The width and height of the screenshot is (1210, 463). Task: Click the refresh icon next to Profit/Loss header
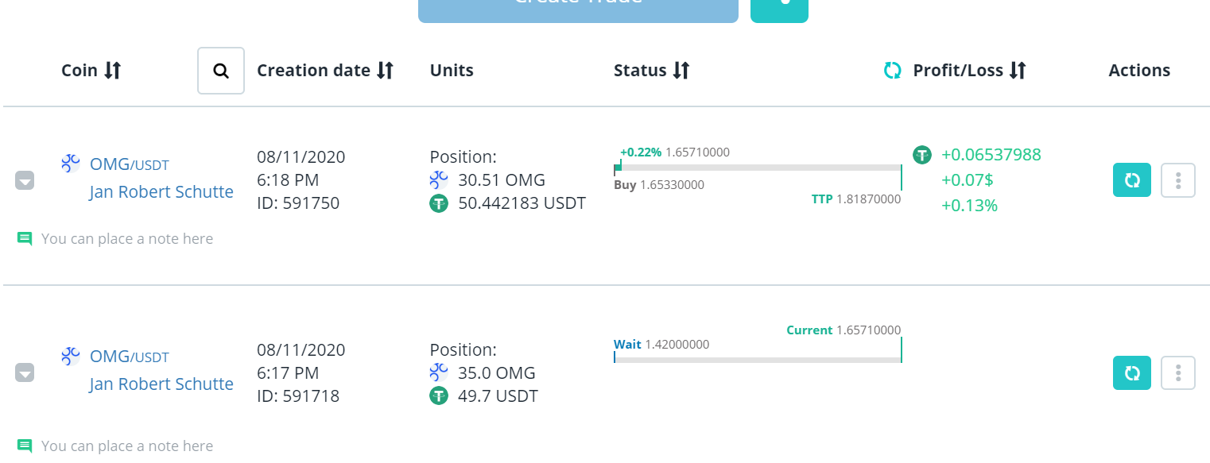tap(893, 71)
